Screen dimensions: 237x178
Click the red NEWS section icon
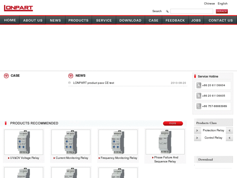tap(71, 76)
